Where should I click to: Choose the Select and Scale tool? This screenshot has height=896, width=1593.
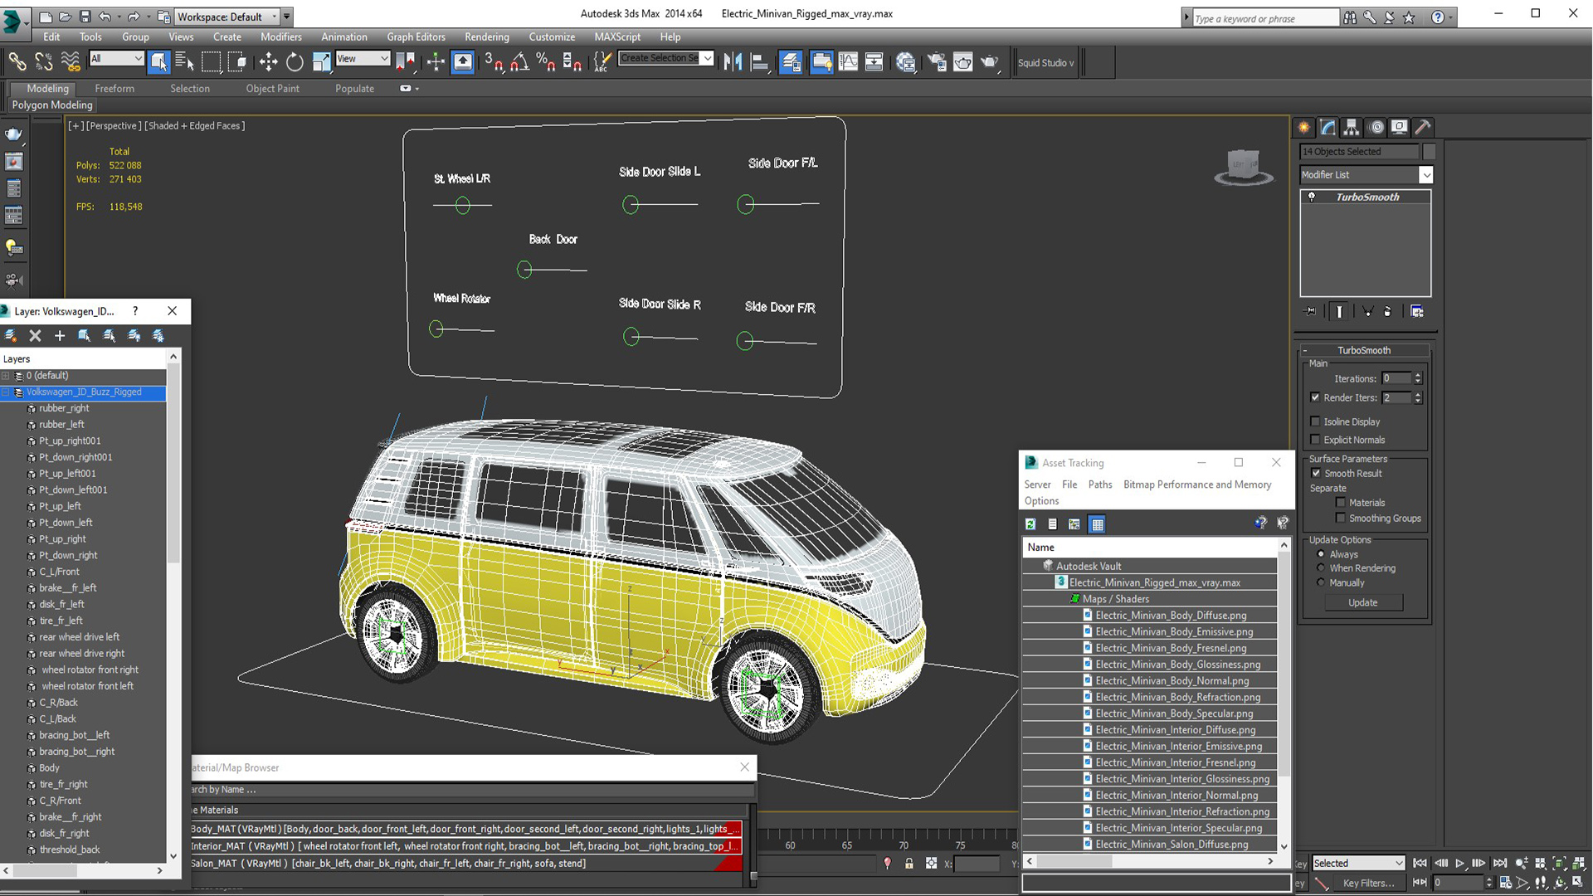[x=321, y=61]
